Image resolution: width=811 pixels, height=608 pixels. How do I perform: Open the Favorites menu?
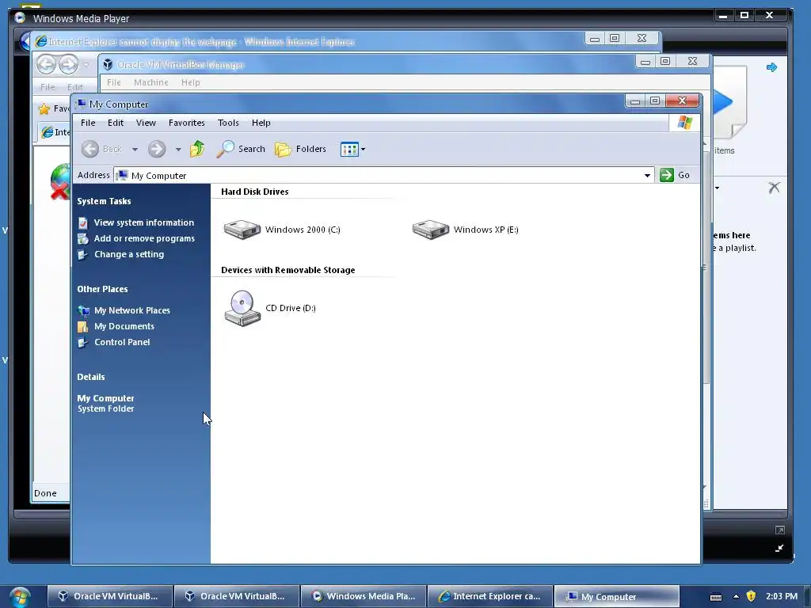(187, 123)
